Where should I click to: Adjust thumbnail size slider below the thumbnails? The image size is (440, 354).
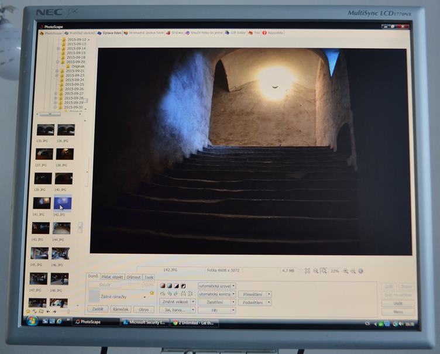click(68, 311)
